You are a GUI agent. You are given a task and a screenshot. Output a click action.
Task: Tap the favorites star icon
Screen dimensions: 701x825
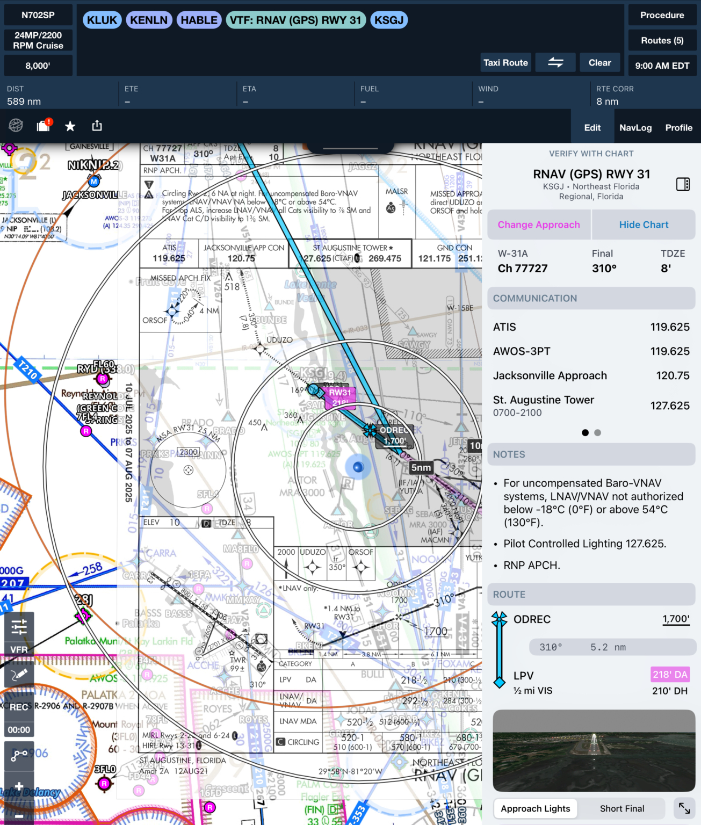(70, 126)
